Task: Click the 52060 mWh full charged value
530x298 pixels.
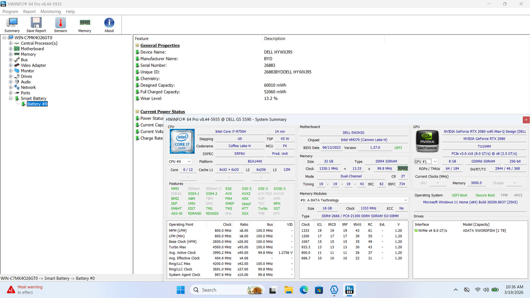Action: 275,92
